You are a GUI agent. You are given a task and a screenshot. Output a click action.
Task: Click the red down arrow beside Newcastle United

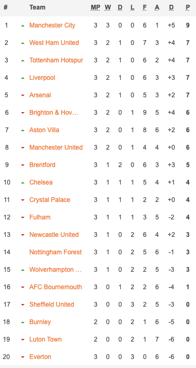coord(23,235)
